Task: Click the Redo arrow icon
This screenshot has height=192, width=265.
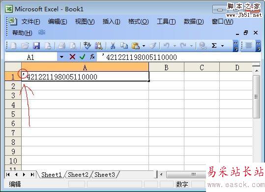Action: pos(183,46)
